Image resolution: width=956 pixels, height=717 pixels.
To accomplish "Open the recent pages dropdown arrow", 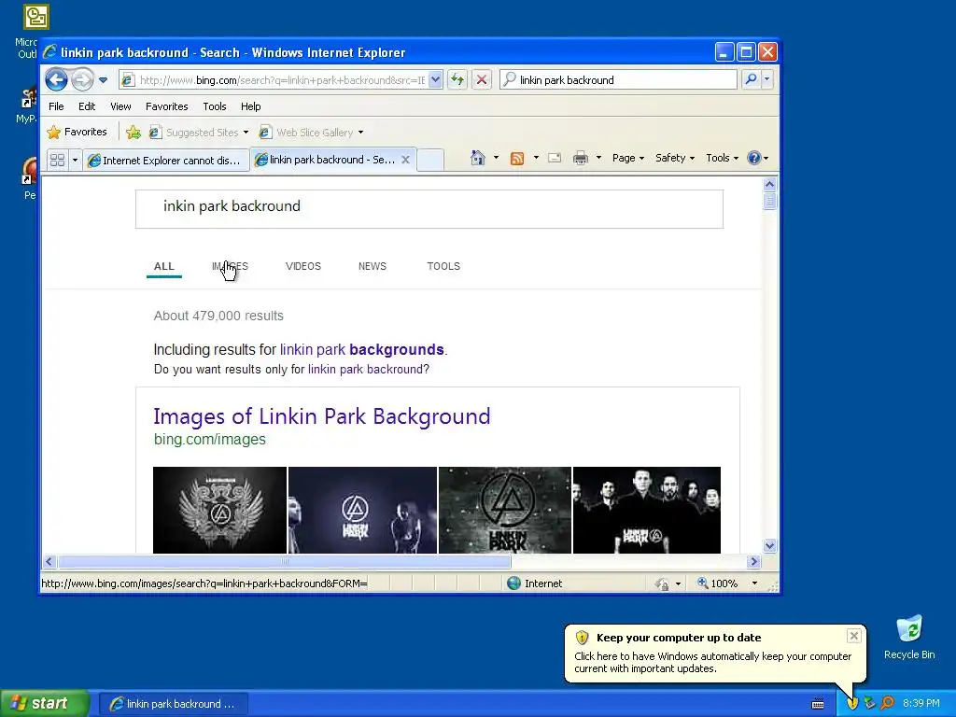I will click(x=103, y=80).
